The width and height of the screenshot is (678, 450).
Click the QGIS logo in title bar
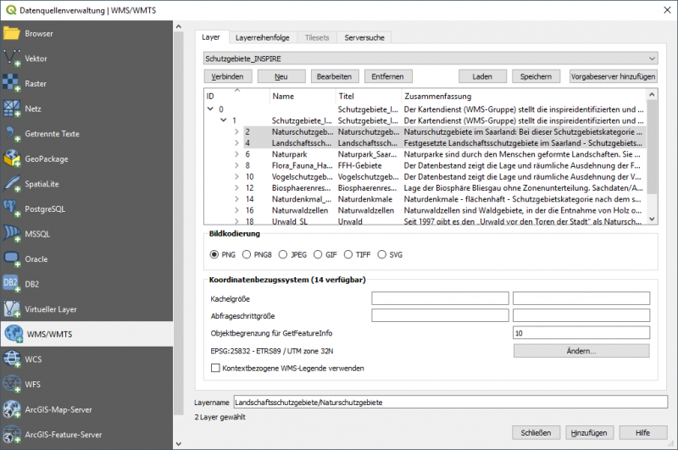click(x=11, y=10)
